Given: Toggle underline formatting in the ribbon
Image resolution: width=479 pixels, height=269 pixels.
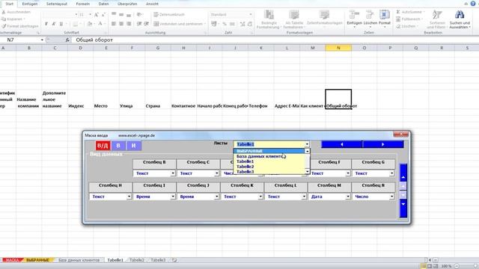Looking at the screenshot, I should tap(61, 24).
